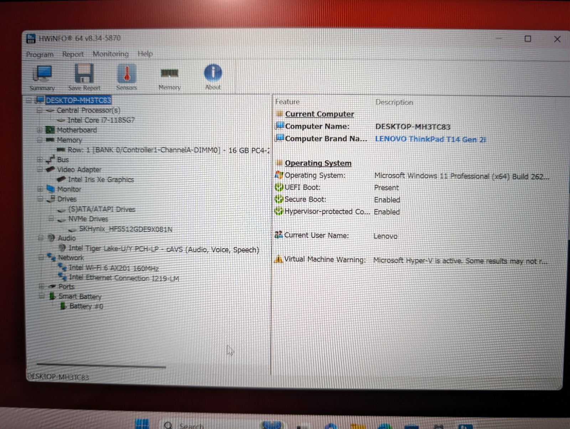The width and height of the screenshot is (570, 429).
Task: Select Battery #0 entry
Action: 86,306
